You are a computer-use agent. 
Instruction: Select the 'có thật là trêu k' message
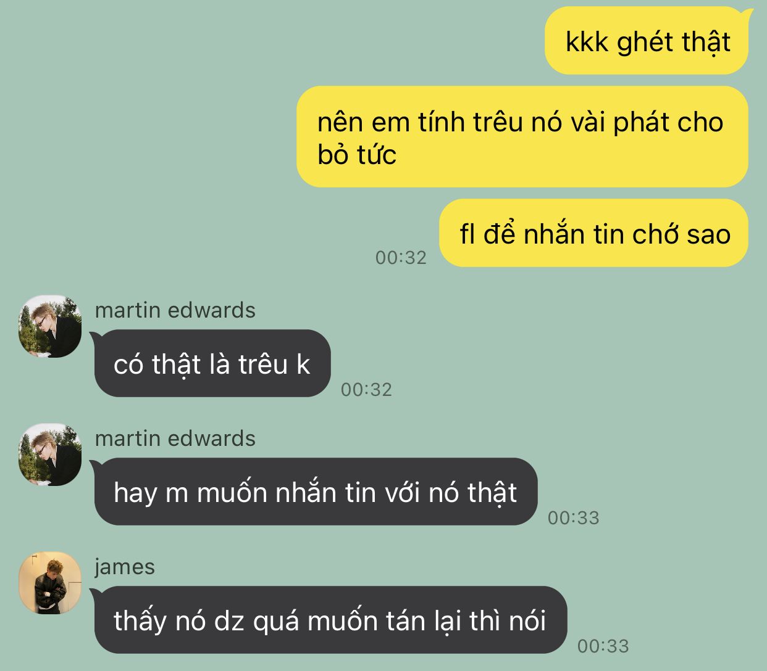coord(212,363)
